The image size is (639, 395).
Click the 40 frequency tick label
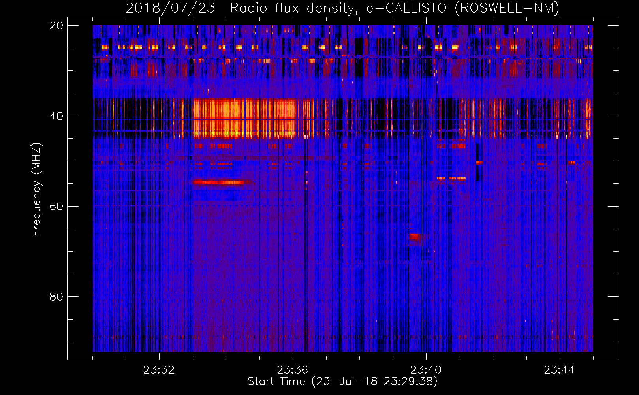click(56, 116)
